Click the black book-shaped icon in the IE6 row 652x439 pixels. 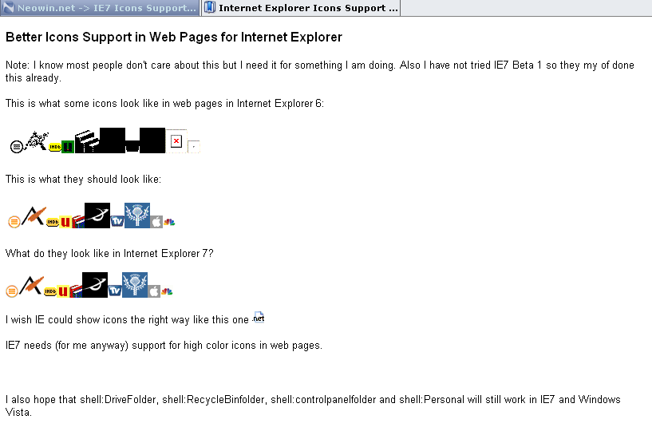87,142
